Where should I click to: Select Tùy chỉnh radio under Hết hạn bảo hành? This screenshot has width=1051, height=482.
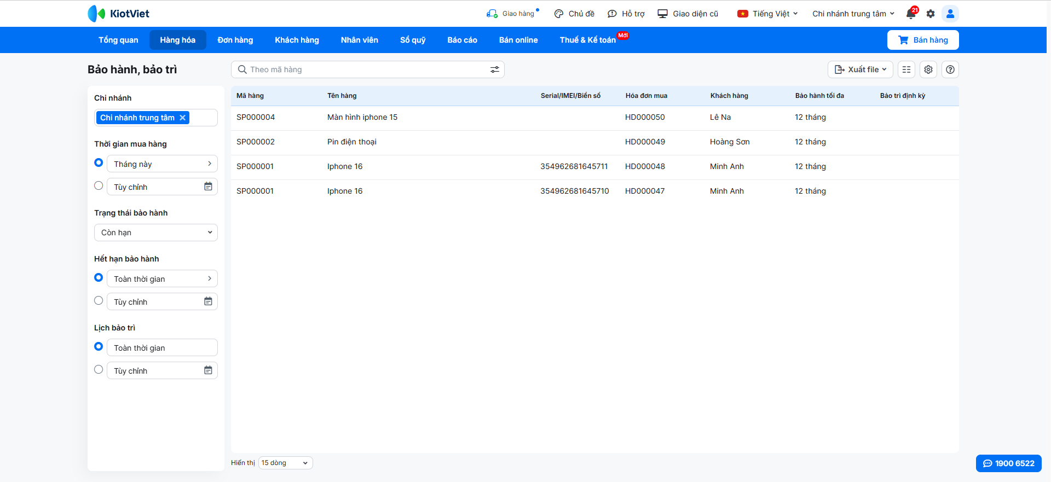(99, 300)
